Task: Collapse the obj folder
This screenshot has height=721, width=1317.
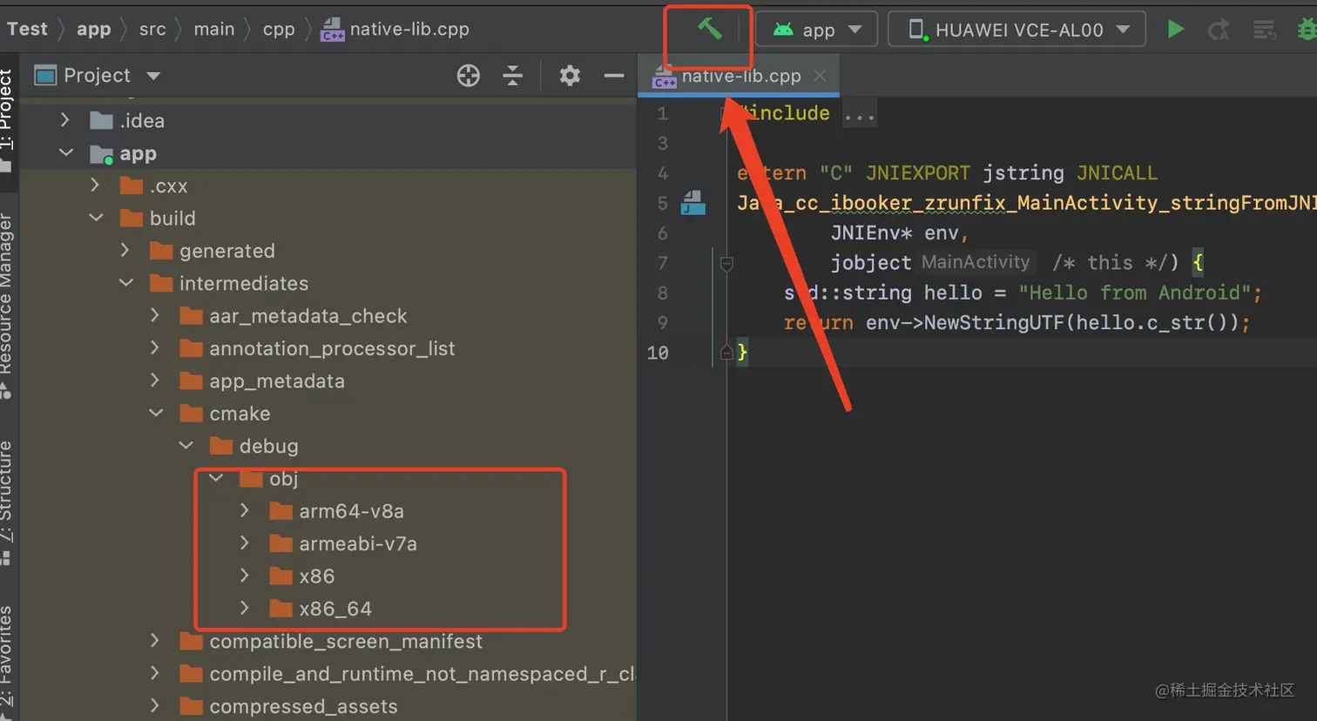Action: coord(216,478)
